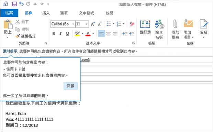Apply red font color
Image resolution: width=213 pixels, height=132 pixels.
tap(88, 34)
